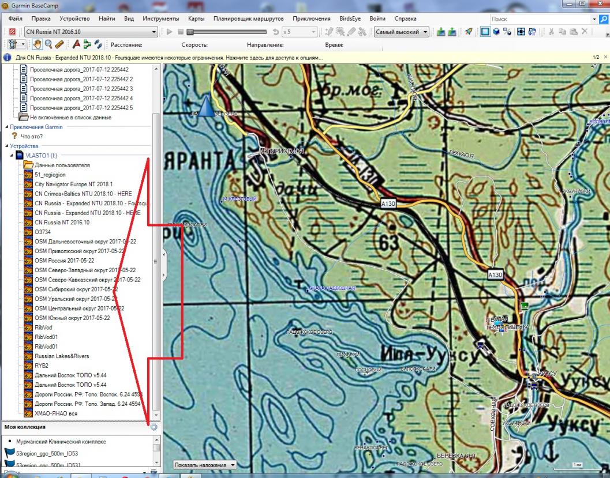Click the Что это? link

32,137
